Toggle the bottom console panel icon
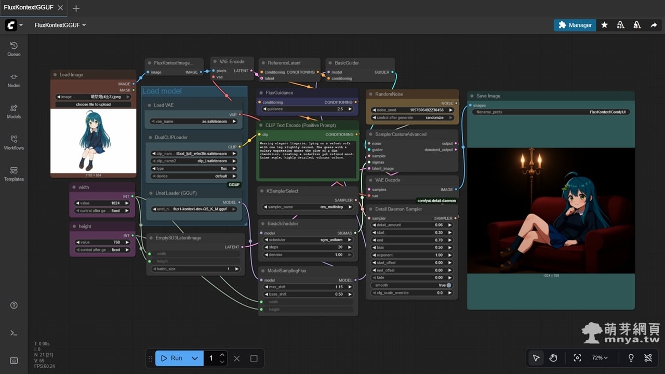The height and width of the screenshot is (374, 665). [14, 333]
